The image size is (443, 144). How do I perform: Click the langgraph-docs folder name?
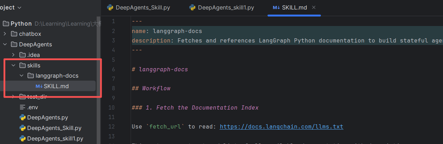pos(57,76)
